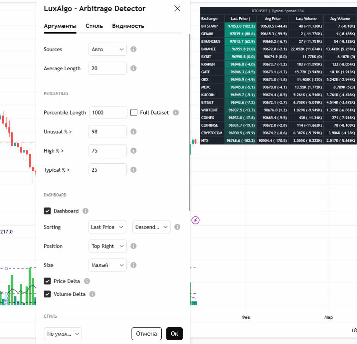Click the Last Volume column header
Image resolution: width=357 pixels, height=344 pixels.
pos(306,19)
